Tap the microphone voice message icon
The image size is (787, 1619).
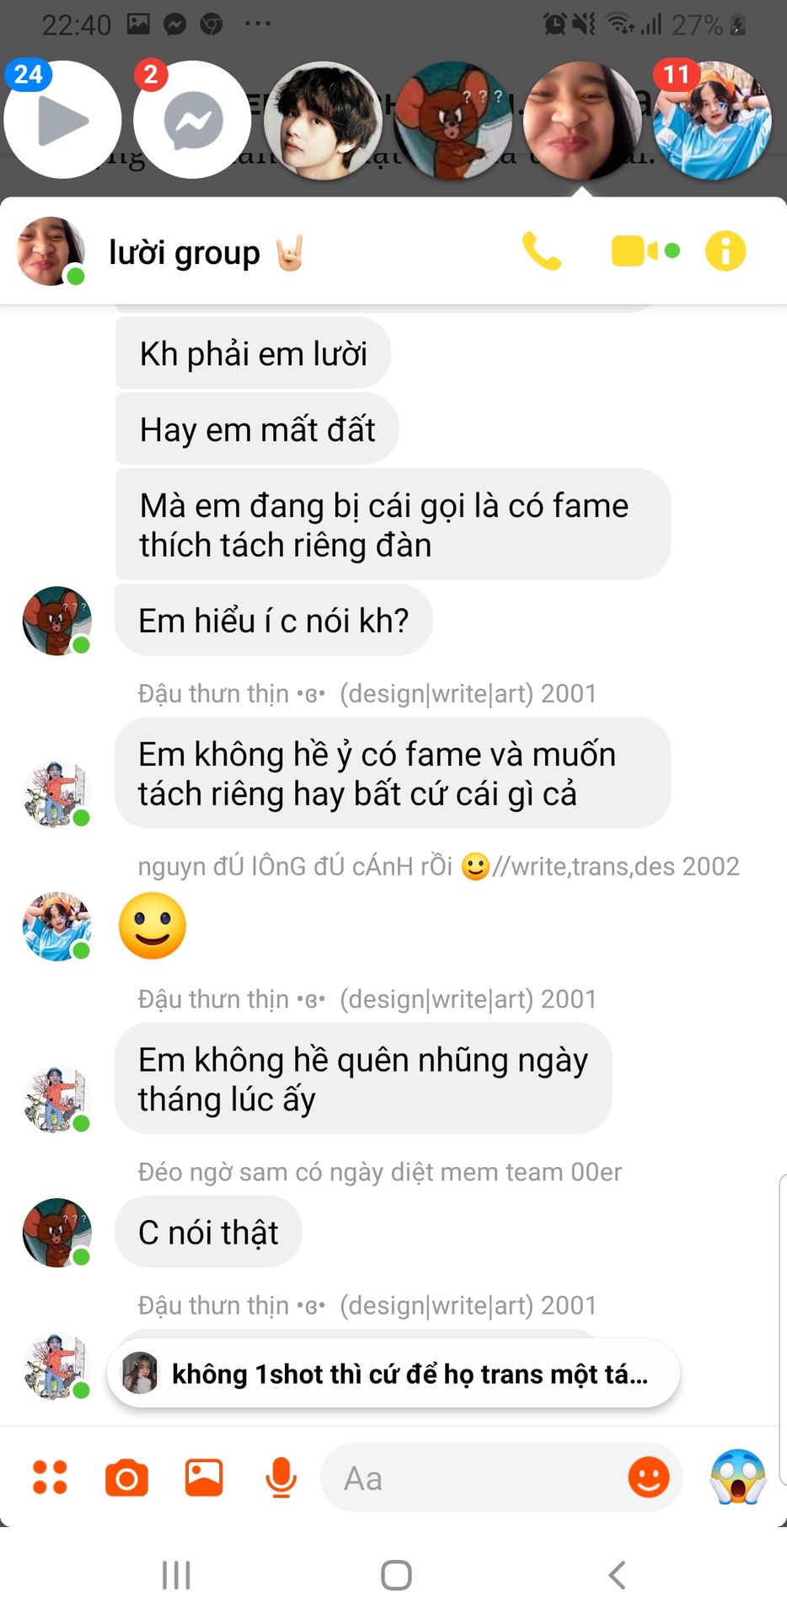[281, 1477]
